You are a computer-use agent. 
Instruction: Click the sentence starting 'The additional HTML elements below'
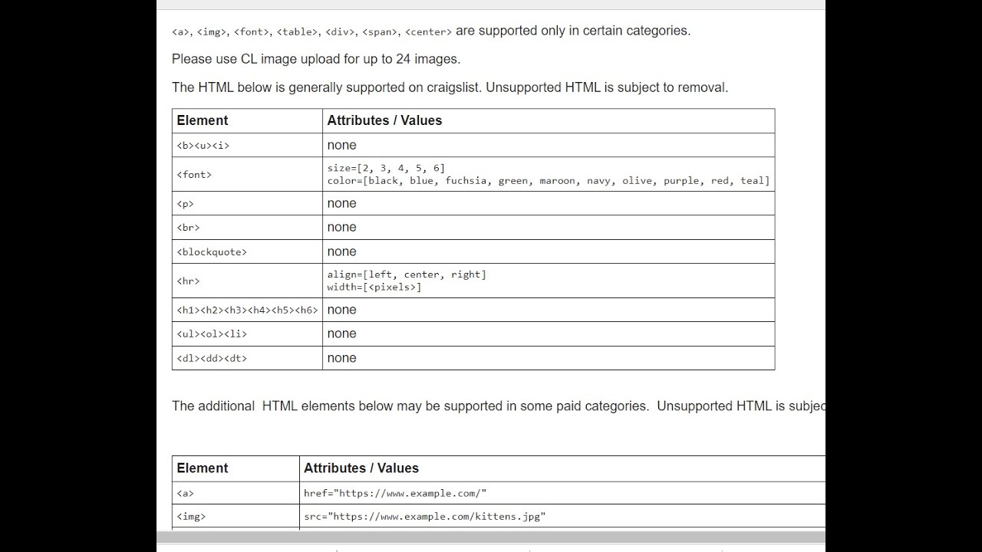click(499, 406)
